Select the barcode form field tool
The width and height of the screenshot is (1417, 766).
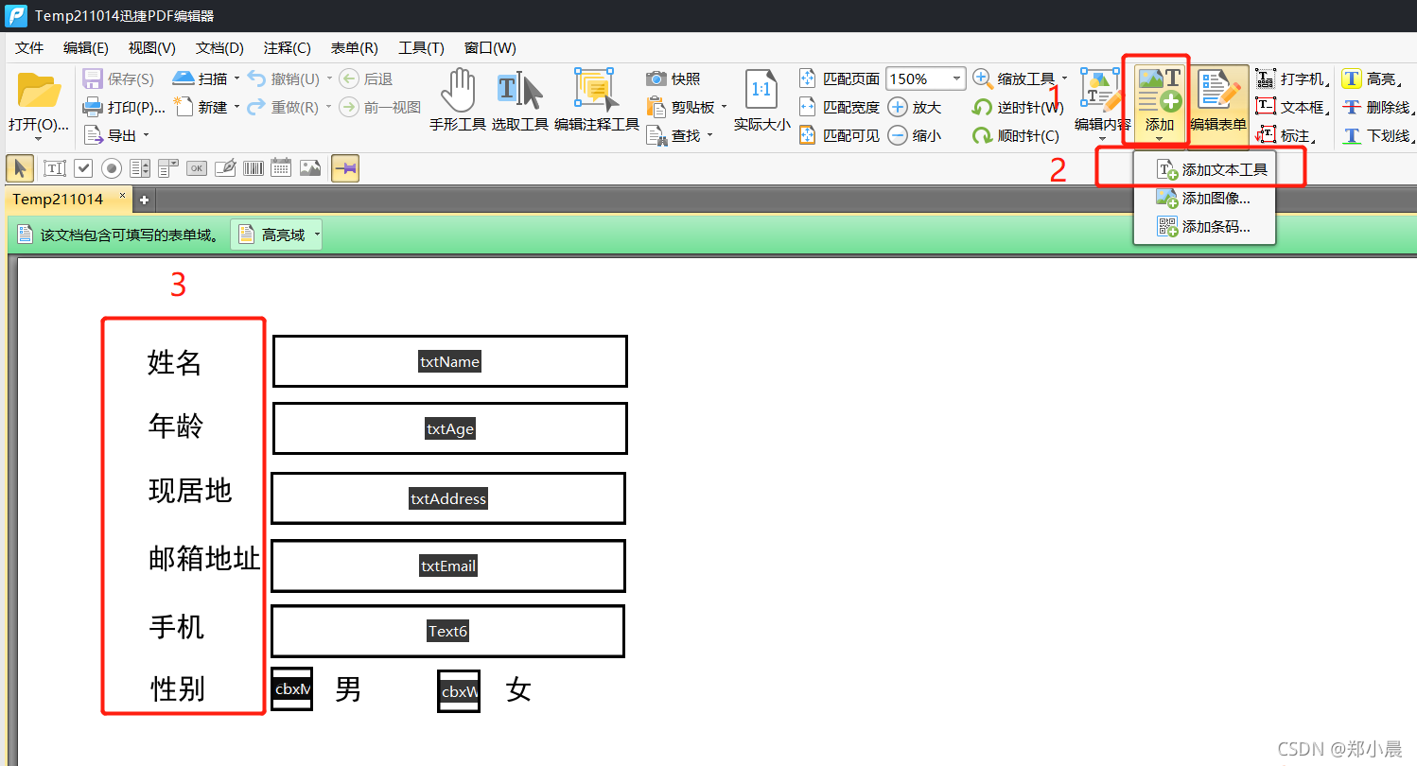[x=253, y=167]
